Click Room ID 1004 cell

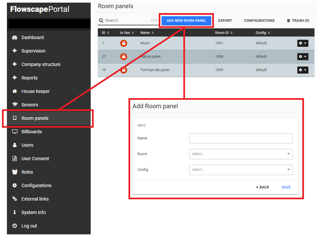[219, 56]
